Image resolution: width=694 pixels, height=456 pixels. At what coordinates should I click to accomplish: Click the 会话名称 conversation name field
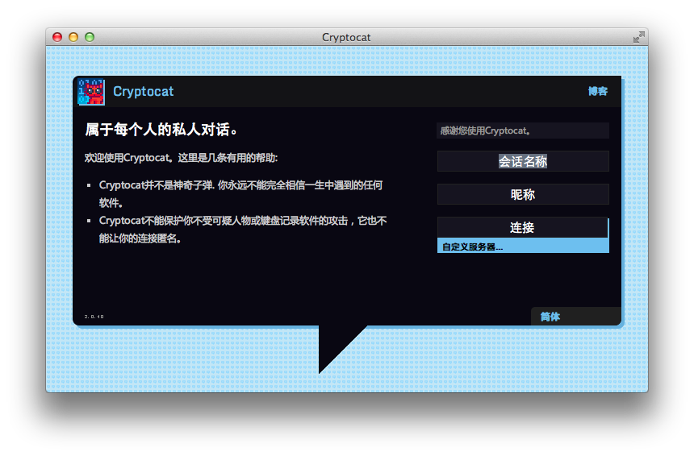coord(523,161)
